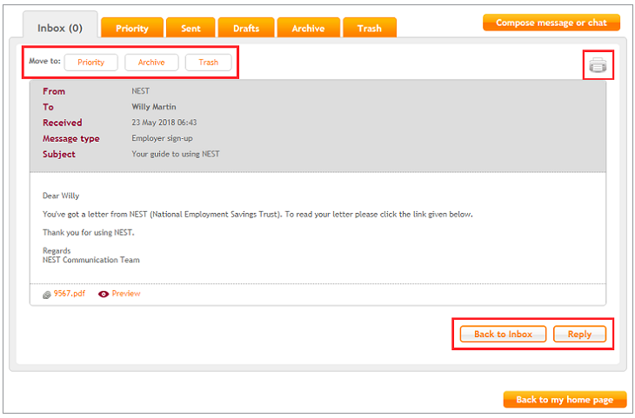
Task: Preview the attached letter
Action: [x=126, y=294]
